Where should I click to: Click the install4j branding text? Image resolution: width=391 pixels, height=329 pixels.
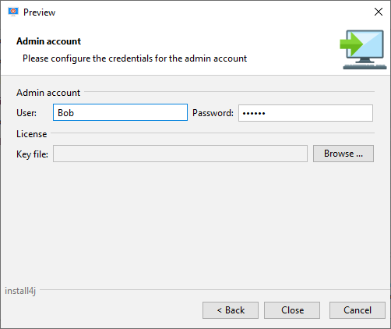click(x=20, y=291)
